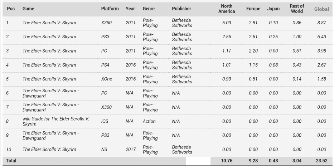Click the 8.87 Global sales cell
The height and width of the screenshot is (166, 334).
pyautogui.click(x=321, y=23)
